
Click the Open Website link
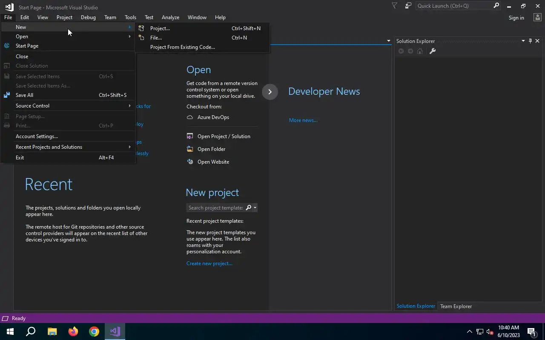point(213,161)
